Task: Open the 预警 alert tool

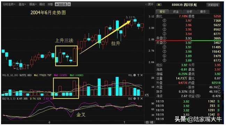Action: click(50, 4)
